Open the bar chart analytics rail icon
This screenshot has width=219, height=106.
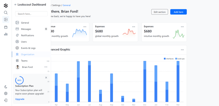[6, 34]
